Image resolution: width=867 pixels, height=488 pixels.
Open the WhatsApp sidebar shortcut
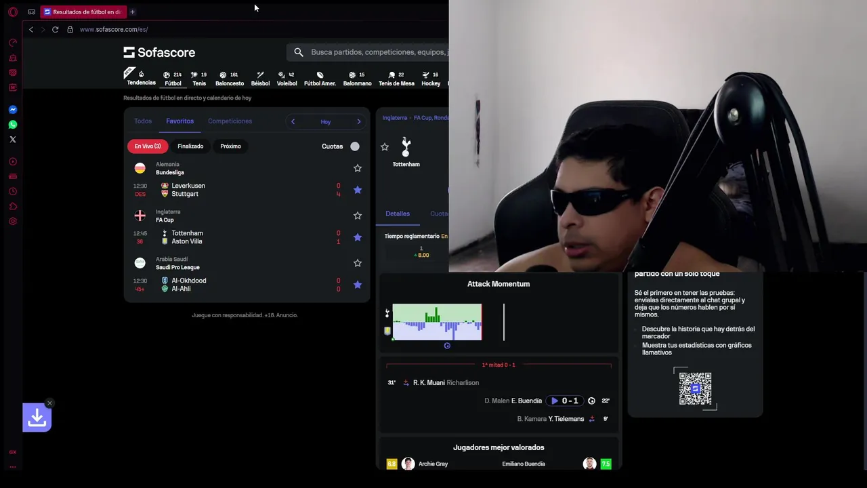pyautogui.click(x=13, y=125)
